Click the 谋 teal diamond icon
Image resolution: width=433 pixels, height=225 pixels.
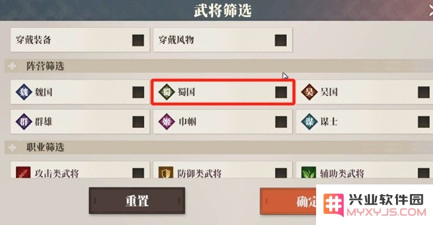coord(309,122)
